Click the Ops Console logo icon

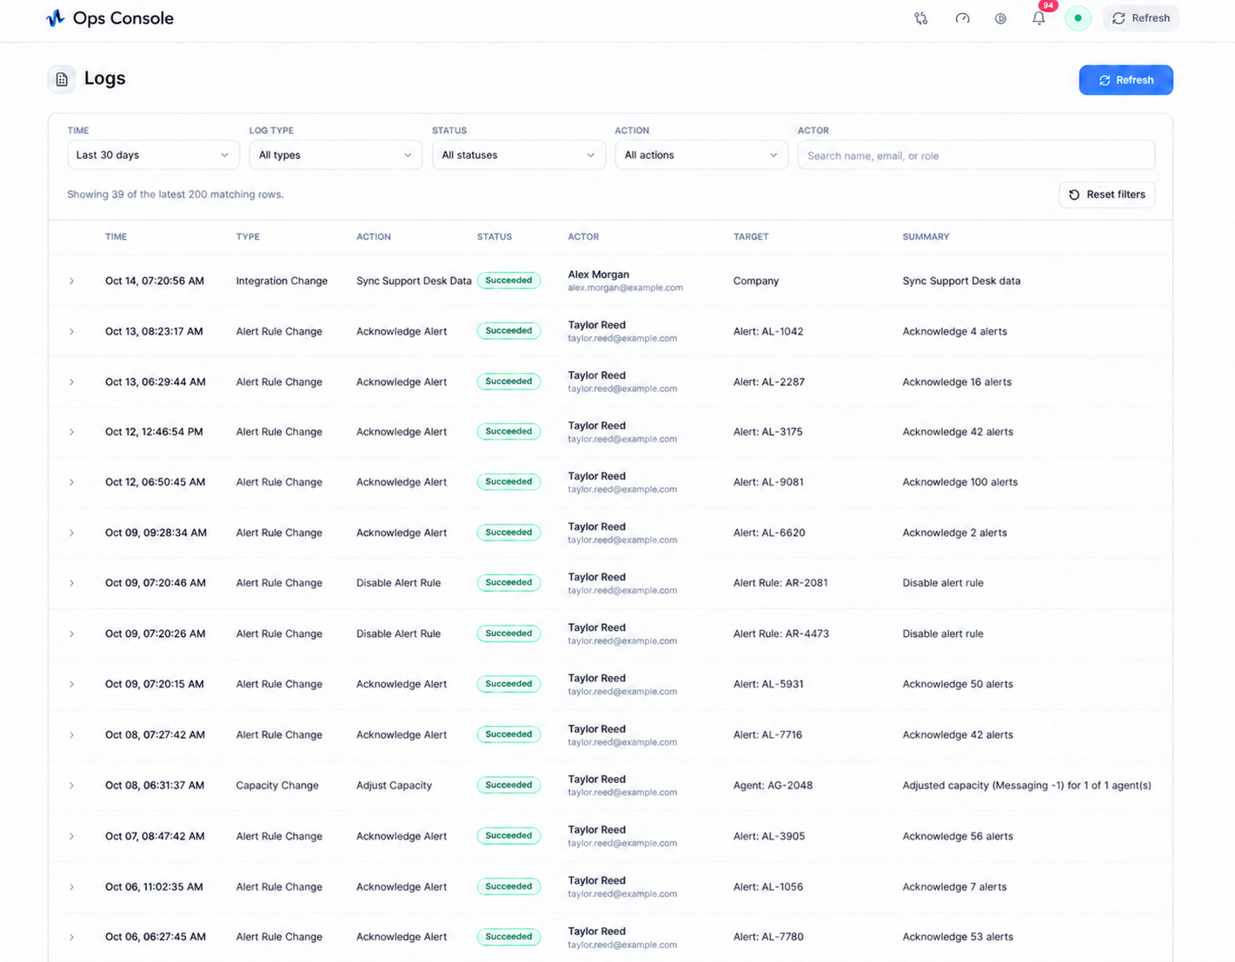coord(56,18)
